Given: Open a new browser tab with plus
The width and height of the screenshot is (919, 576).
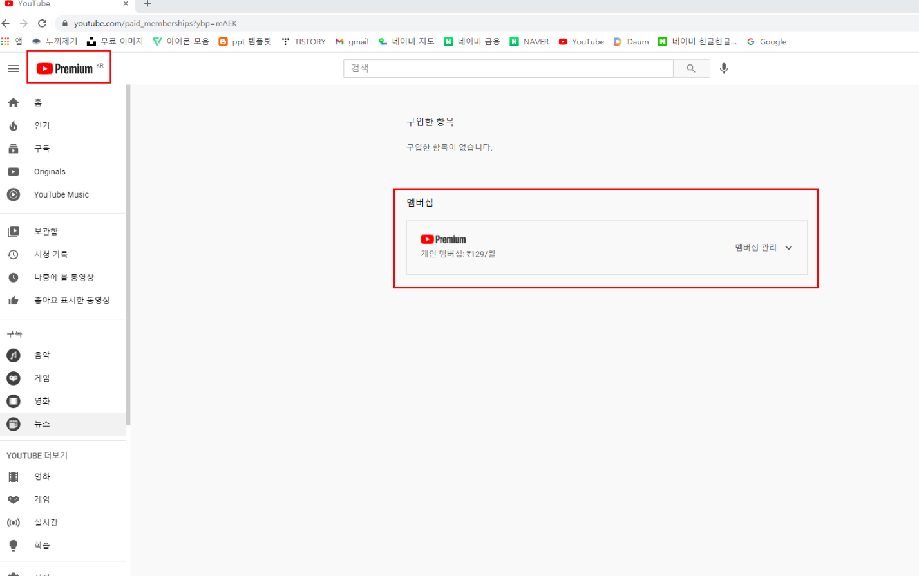Looking at the screenshot, I should 147,4.
